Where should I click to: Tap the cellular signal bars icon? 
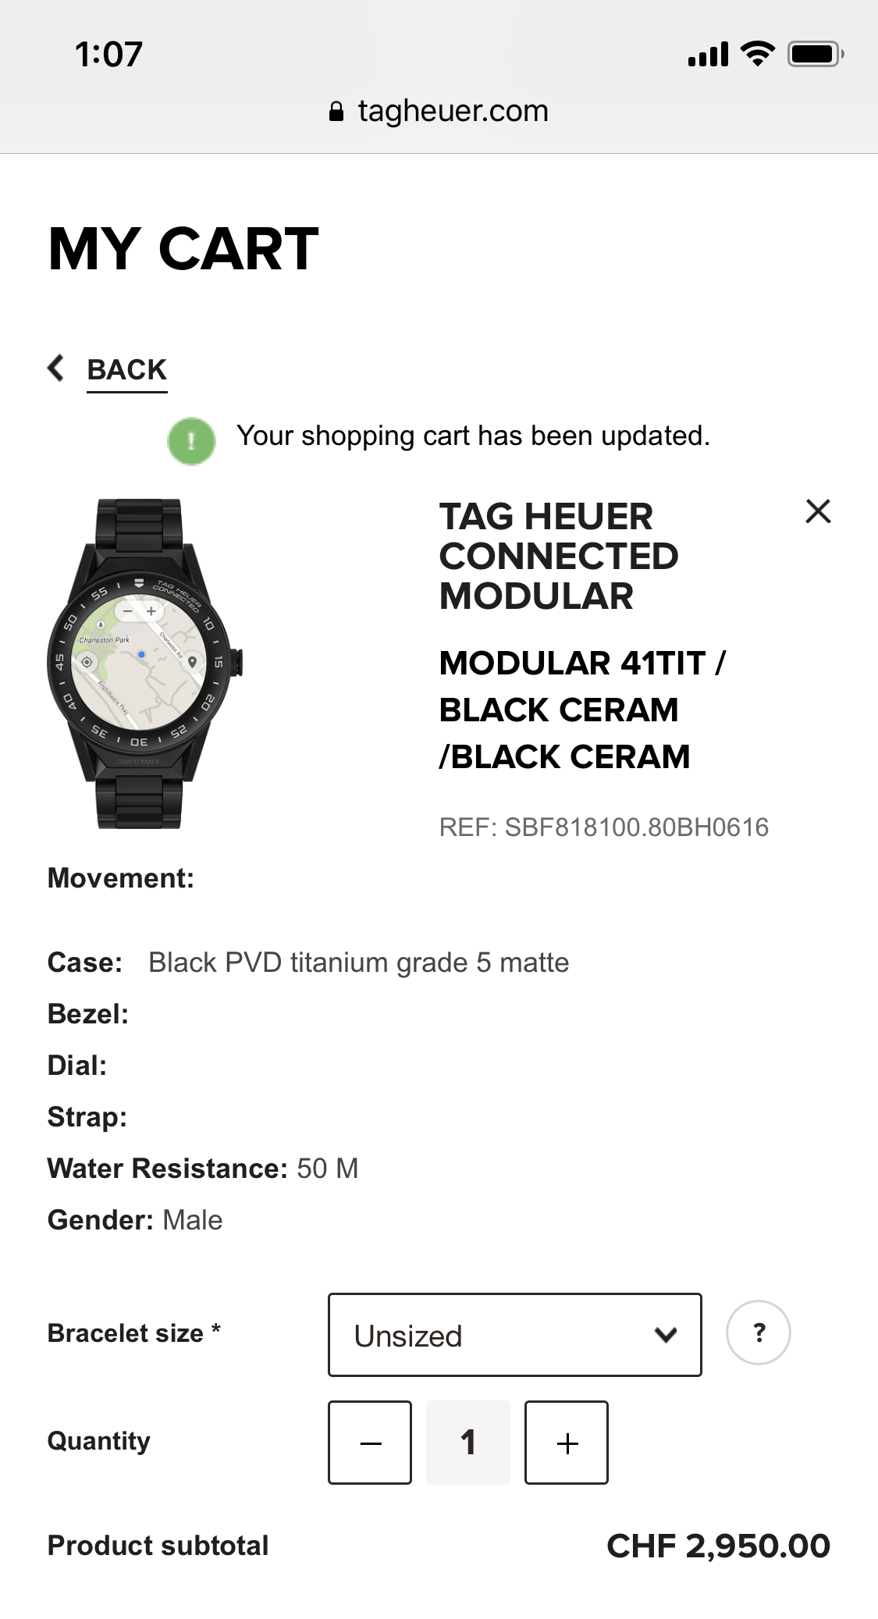pyautogui.click(x=708, y=54)
